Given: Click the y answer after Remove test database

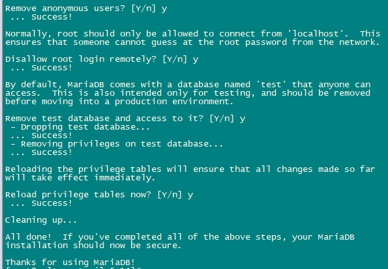Looking at the screenshot, I should 243,119.
